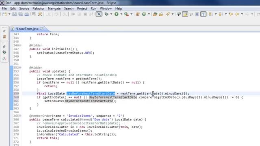The height and width of the screenshot is (146, 260).
Task: Toggle Mark Occurrences highlighter button
Action: (x=185, y=14)
